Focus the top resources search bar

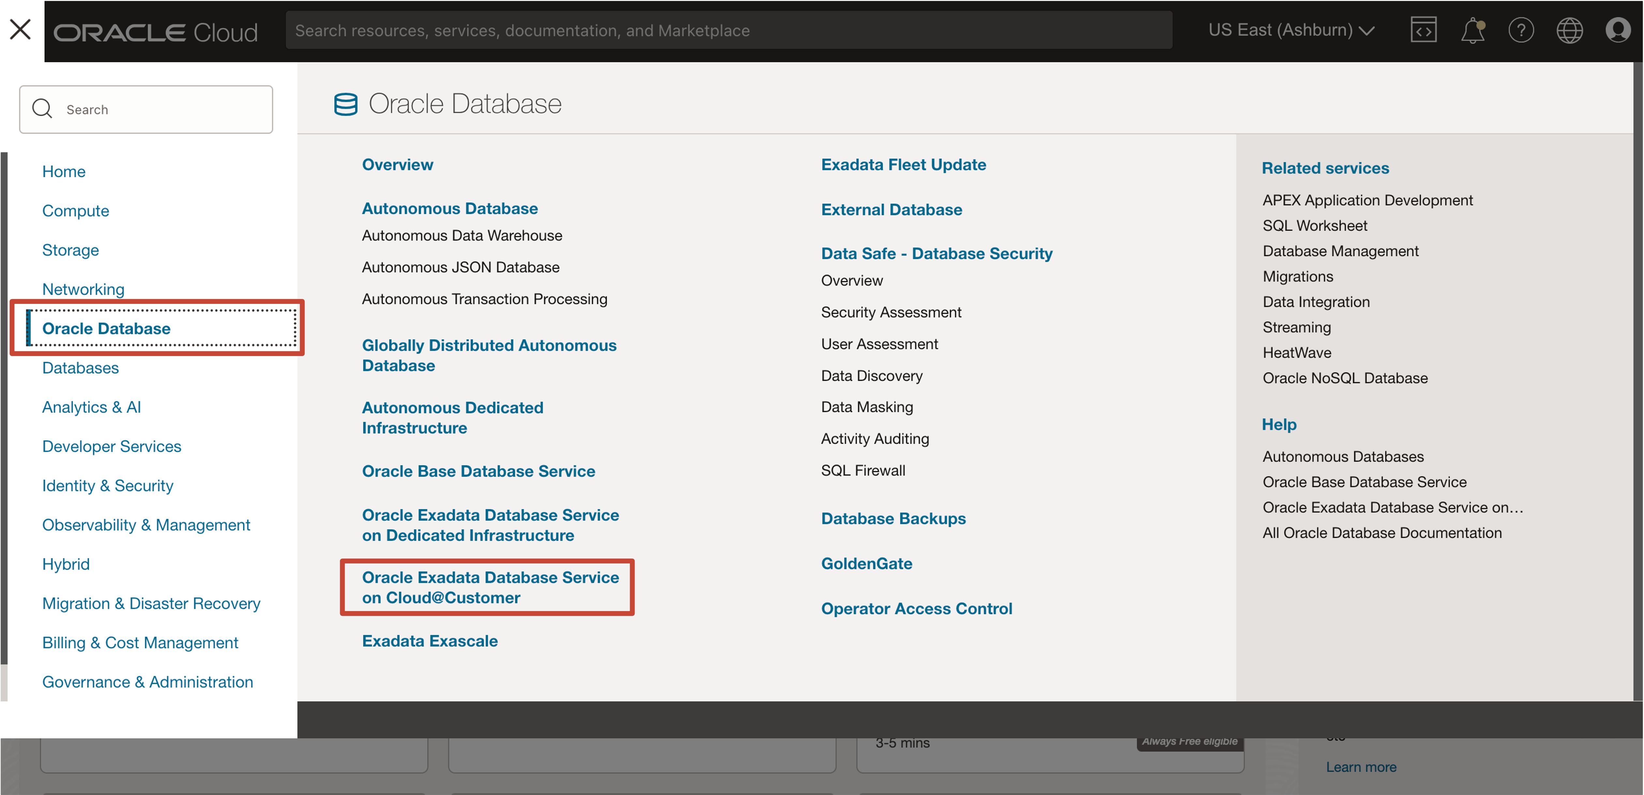coord(728,30)
